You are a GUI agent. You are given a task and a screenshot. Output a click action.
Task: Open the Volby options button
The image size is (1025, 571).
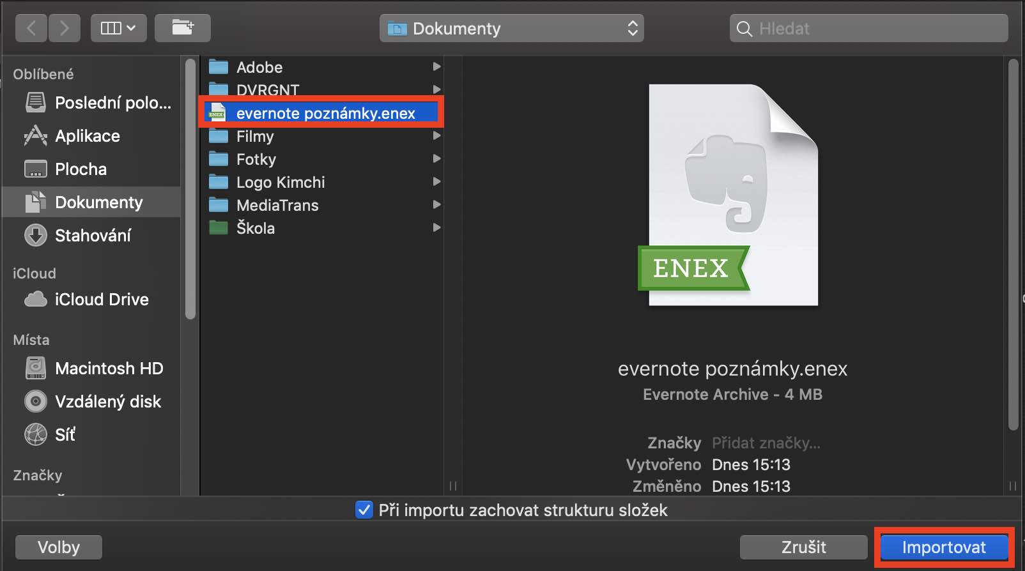click(59, 547)
